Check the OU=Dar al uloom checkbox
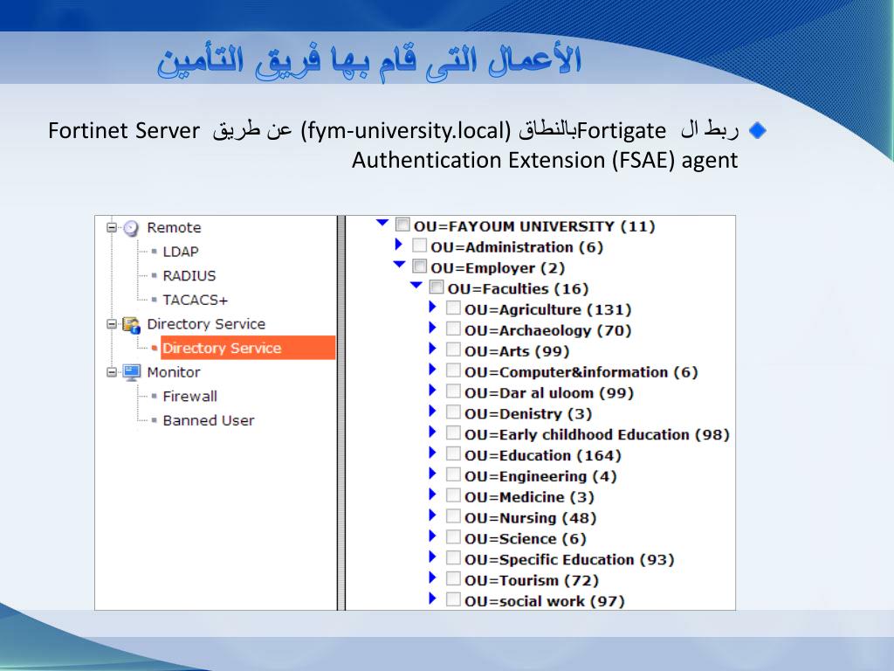 point(453,391)
